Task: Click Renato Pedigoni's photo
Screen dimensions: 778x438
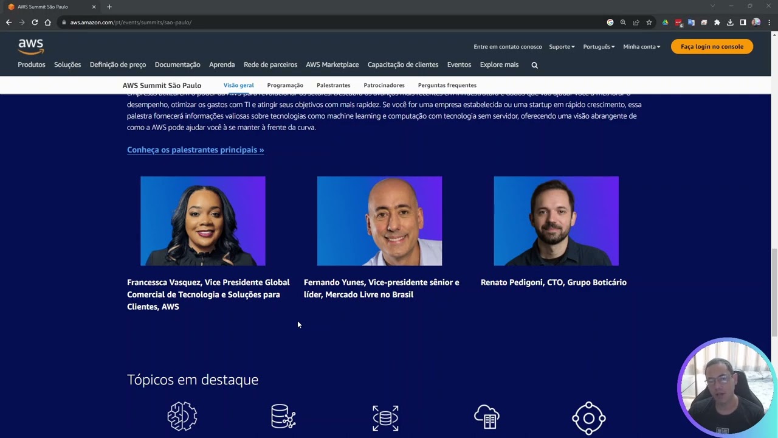Action: (556, 221)
